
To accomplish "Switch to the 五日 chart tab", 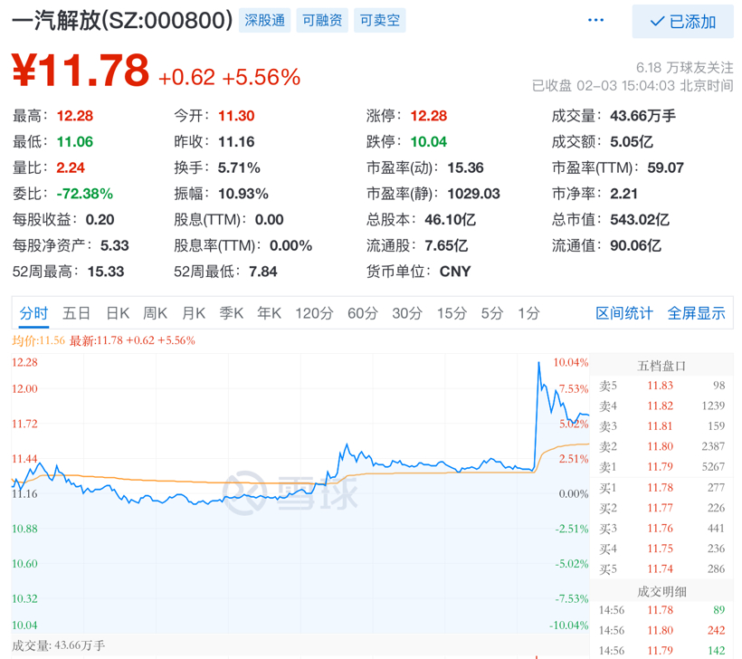I will coord(77,313).
